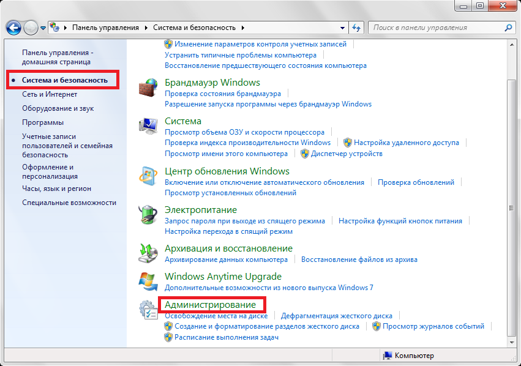Click Устранить типичные проблемы компьютера link
Screen dimensions: 521x366
[241, 55]
